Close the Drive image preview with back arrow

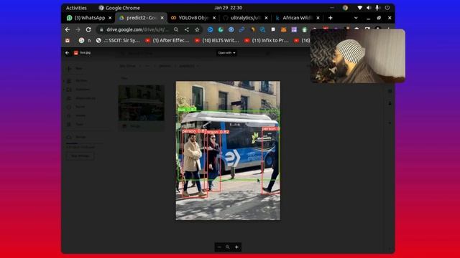click(x=67, y=52)
